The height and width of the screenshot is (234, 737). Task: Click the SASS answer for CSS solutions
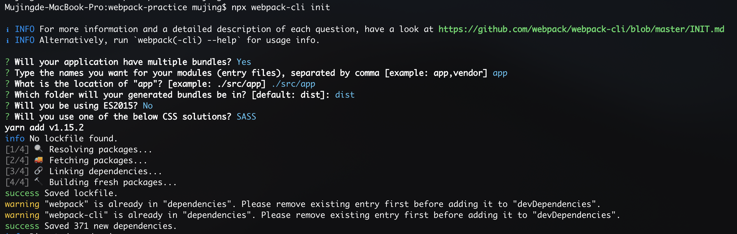pos(246,116)
